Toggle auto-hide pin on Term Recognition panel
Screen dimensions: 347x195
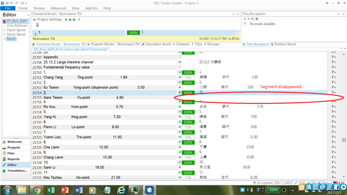pyautogui.click(x=338, y=14)
